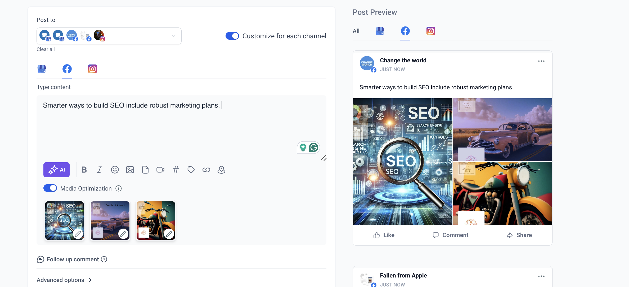Switch to Instagram tab in editor
The height and width of the screenshot is (287, 629).
tap(92, 69)
